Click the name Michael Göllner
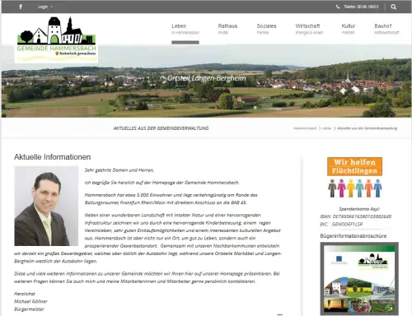 point(30,301)
